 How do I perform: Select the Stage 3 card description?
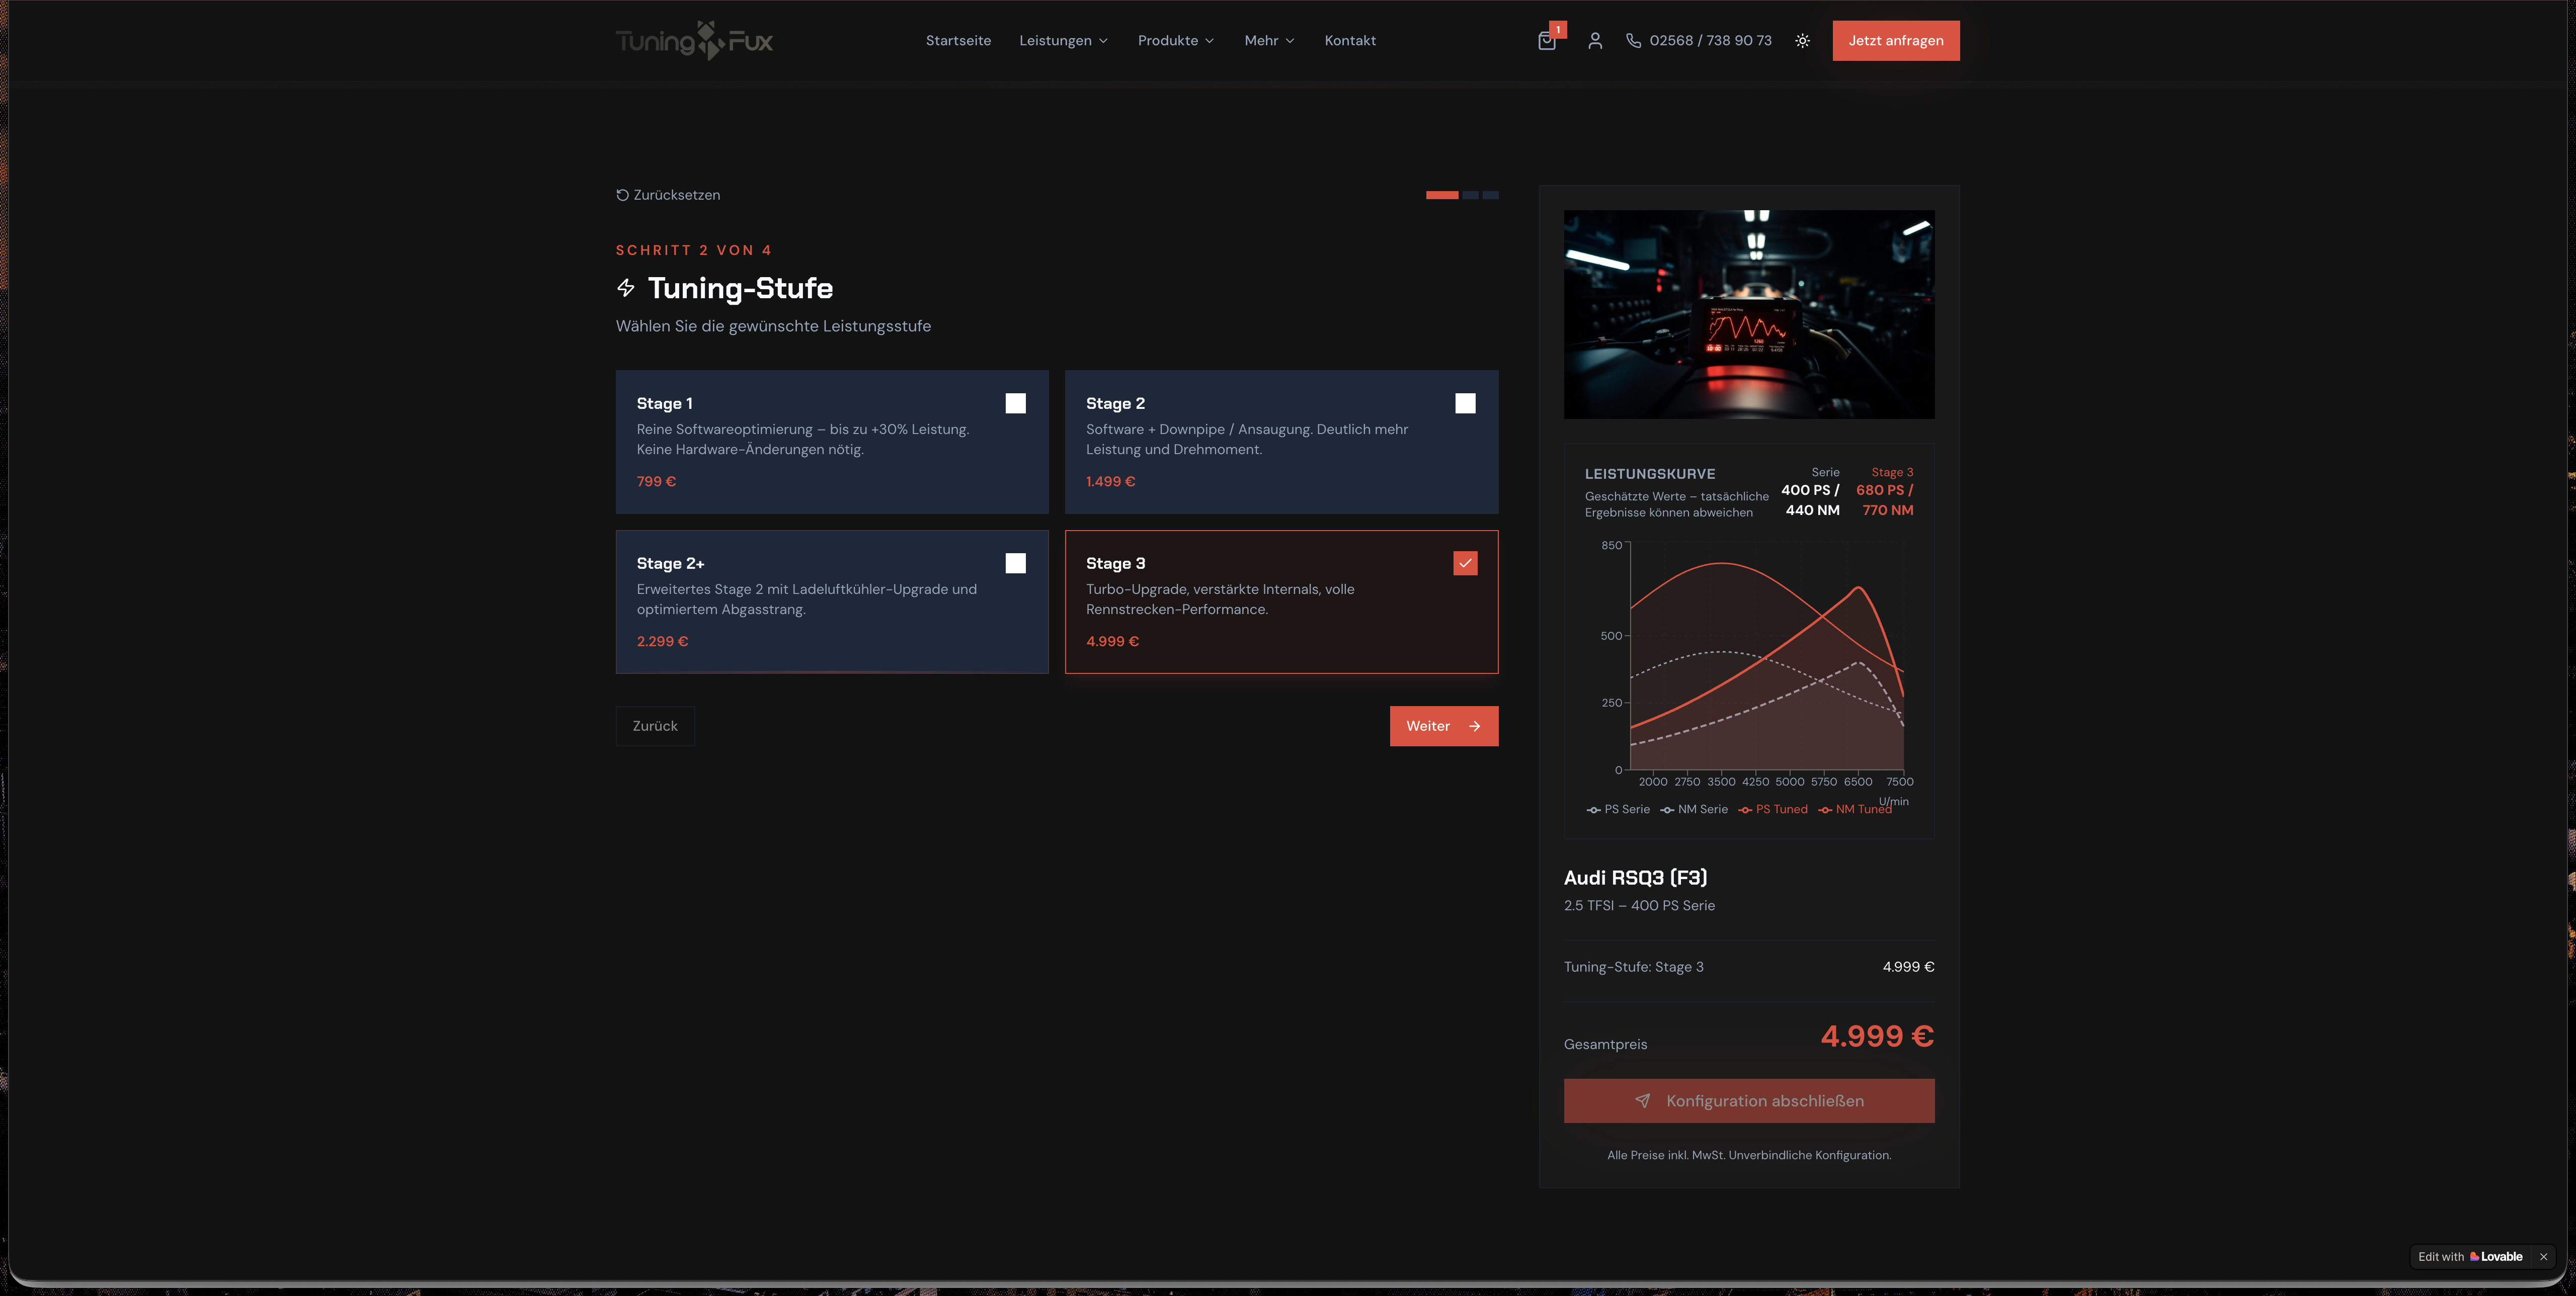coord(1220,599)
